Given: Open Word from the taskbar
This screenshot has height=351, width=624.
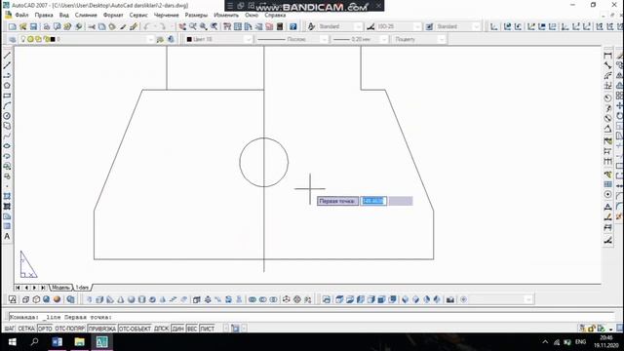Looking at the screenshot, I should point(57,342).
